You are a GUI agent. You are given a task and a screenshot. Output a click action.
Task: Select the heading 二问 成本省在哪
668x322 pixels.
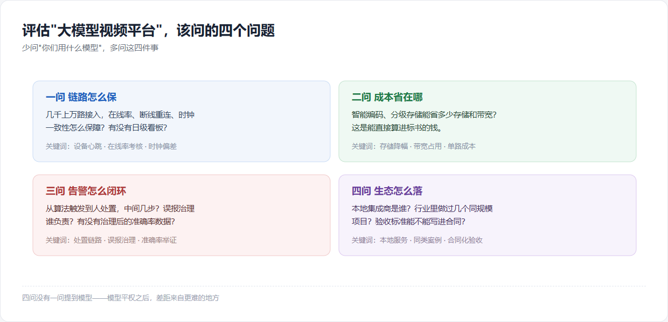(387, 97)
